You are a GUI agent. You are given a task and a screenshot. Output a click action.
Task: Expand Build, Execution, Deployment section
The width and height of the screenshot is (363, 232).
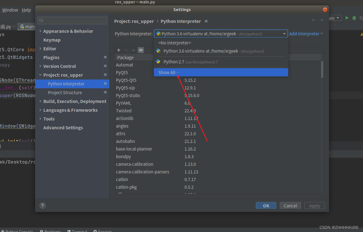pos(40,101)
